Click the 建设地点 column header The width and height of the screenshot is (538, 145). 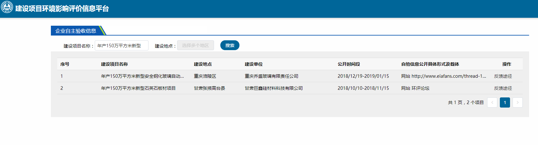click(203, 64)
